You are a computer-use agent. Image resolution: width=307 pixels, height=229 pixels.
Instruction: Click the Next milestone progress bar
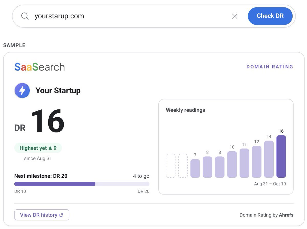82,184
